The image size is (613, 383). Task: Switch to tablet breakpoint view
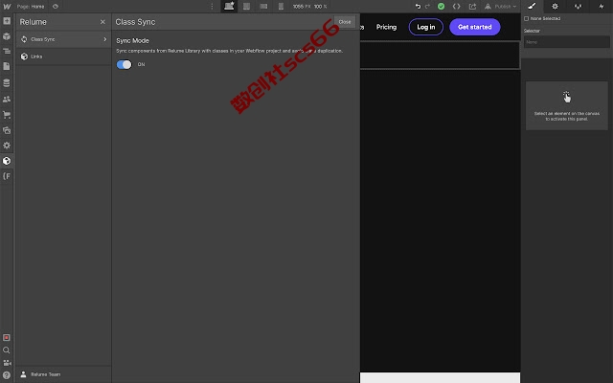coord(246,7)
